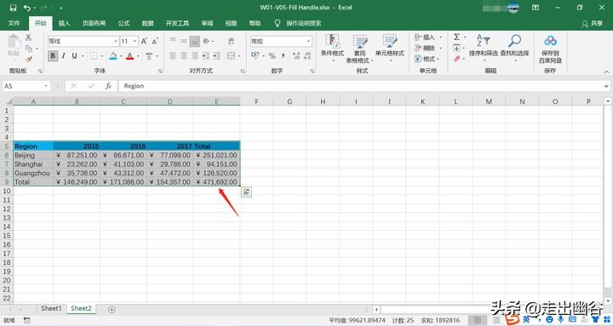
Task: Toggle align right
Action: pyautogui.click(x=195, y=56)
